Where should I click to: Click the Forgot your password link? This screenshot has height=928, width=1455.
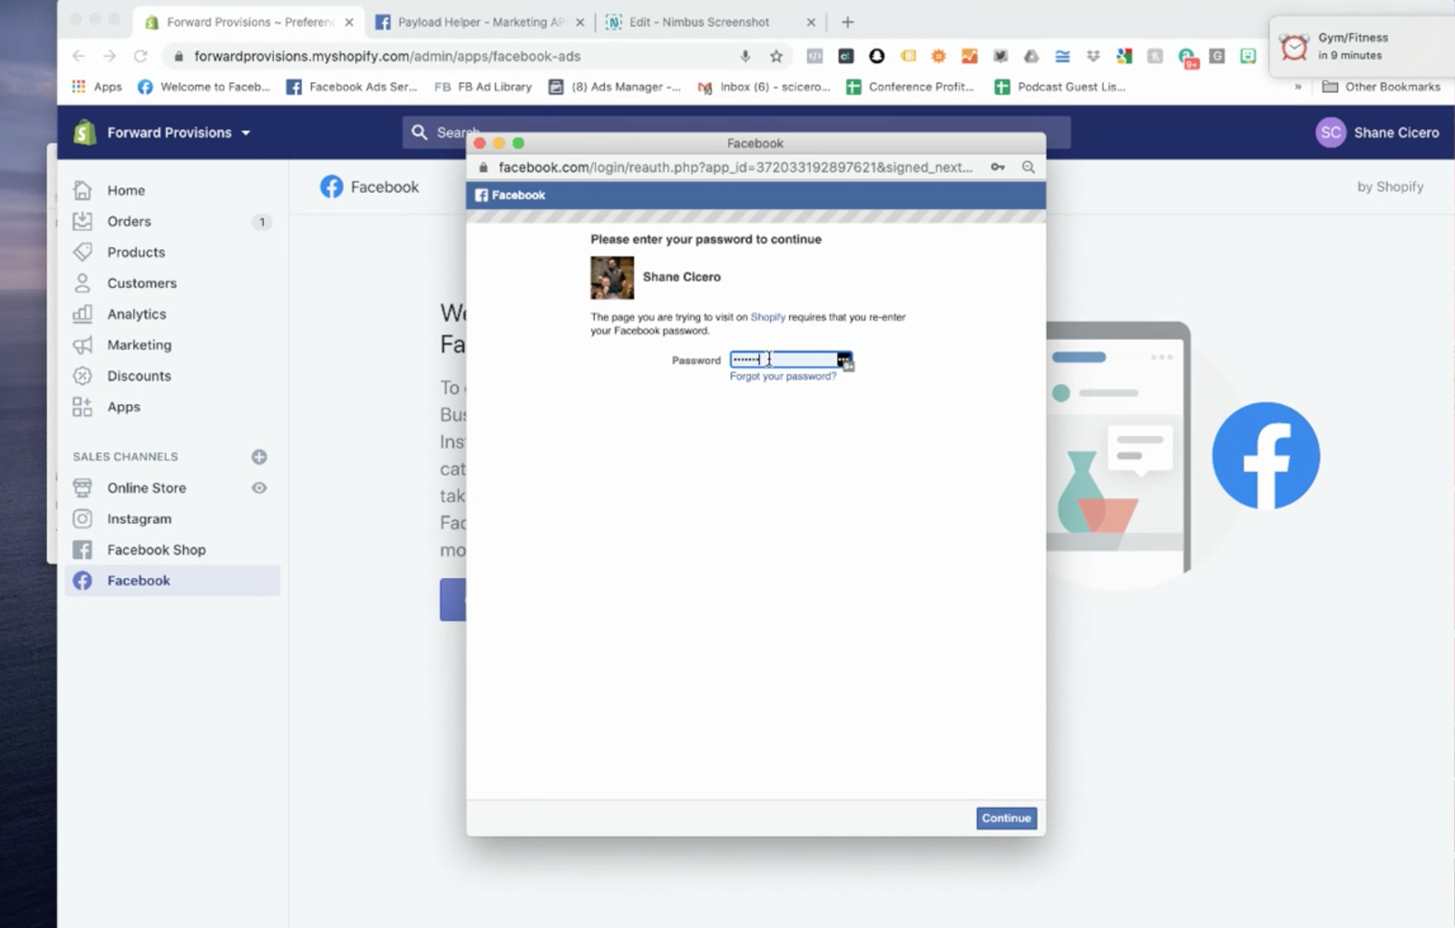click(783, 376)
